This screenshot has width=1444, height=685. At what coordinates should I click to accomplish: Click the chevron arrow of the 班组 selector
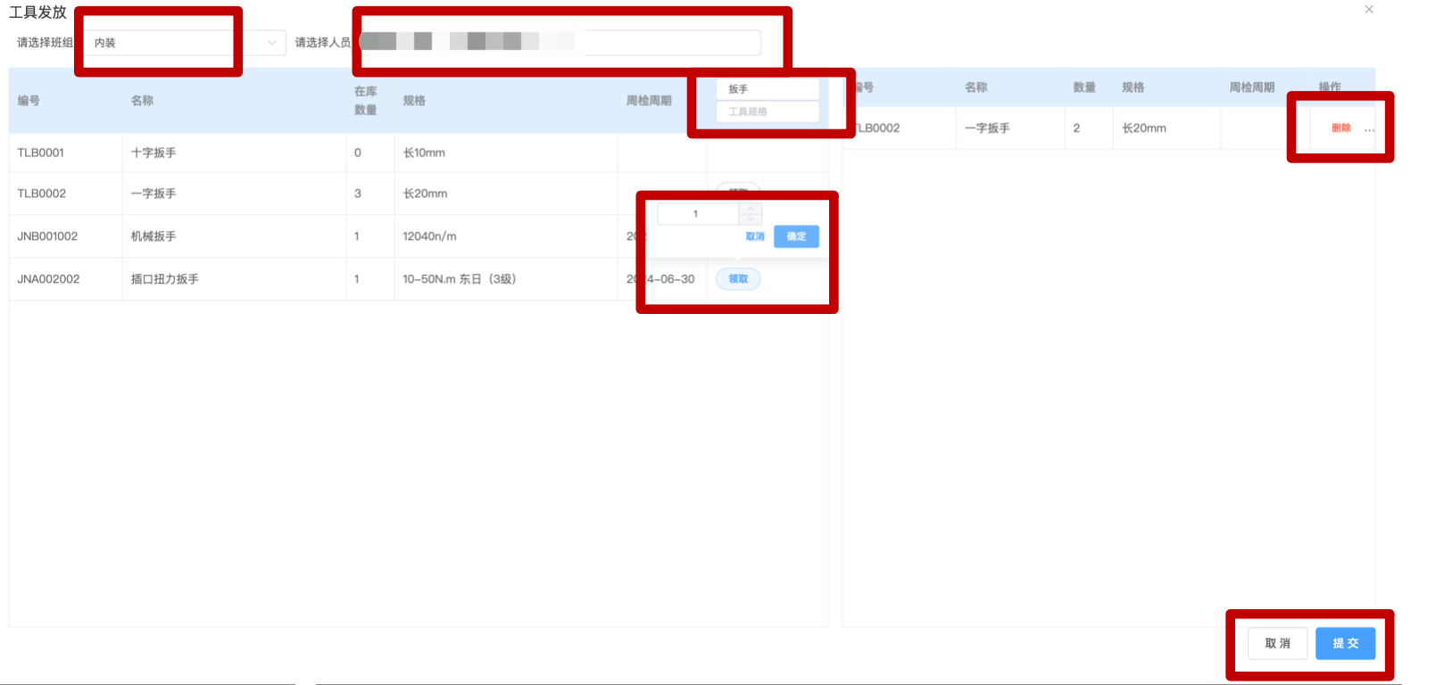pos(272,43)
